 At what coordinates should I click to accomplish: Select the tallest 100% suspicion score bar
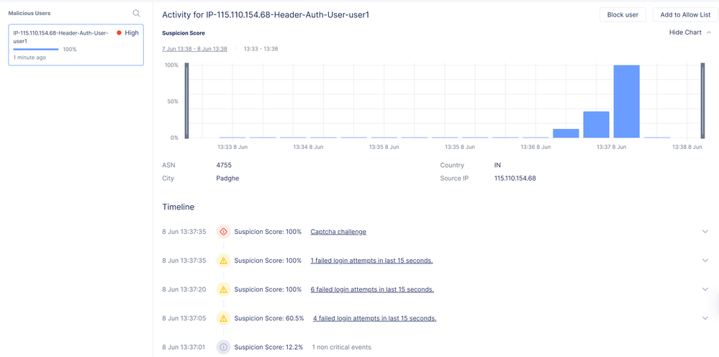pos(626,101)
